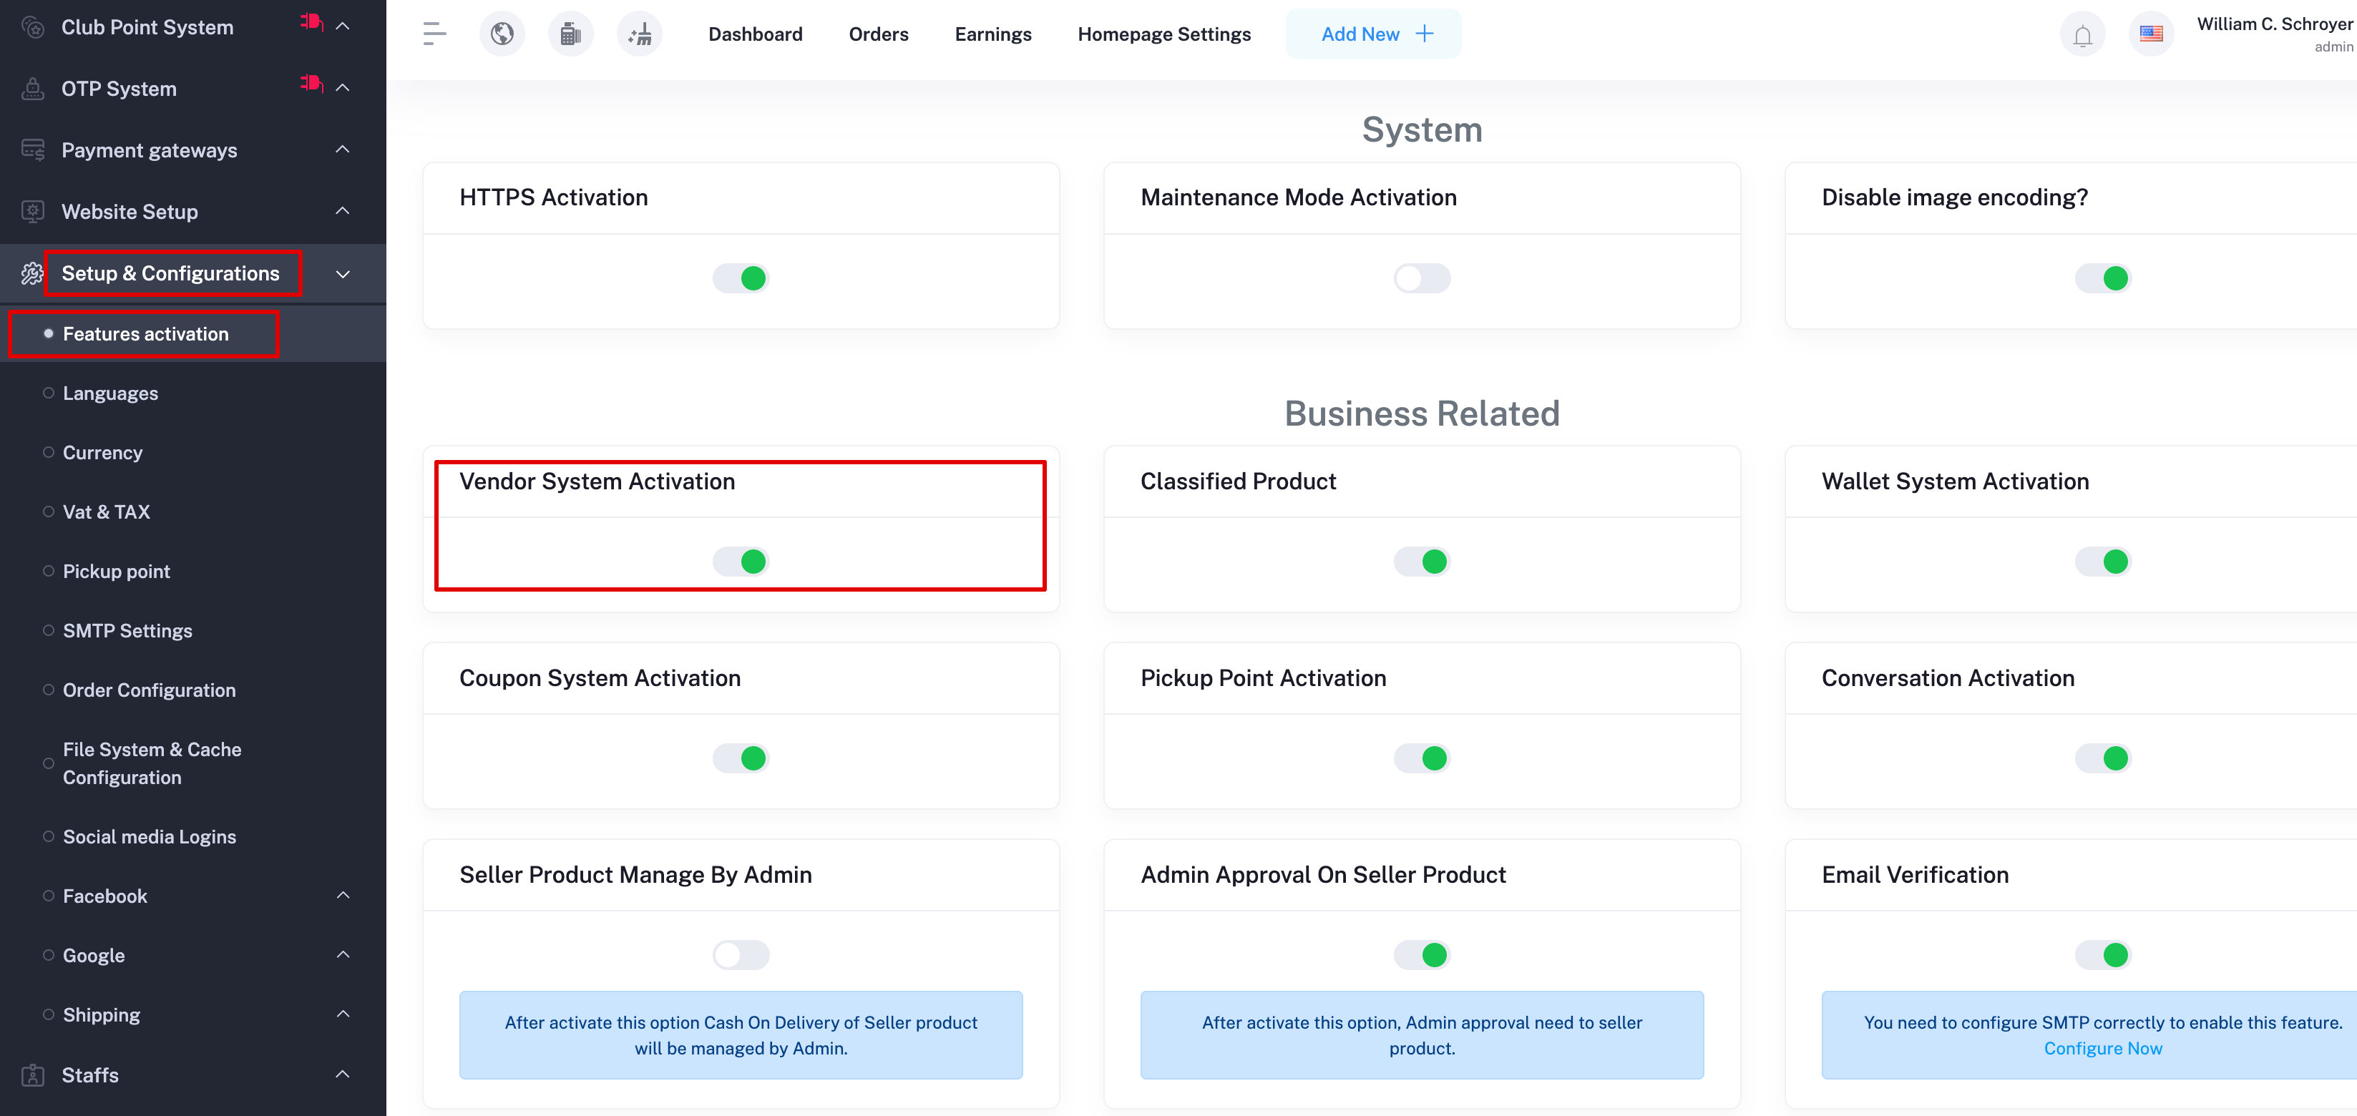The height and width of the screenshot is (1116, 2357).
Task: Click the Payment gateways sidebar icon
Action: tap(33, 150)
